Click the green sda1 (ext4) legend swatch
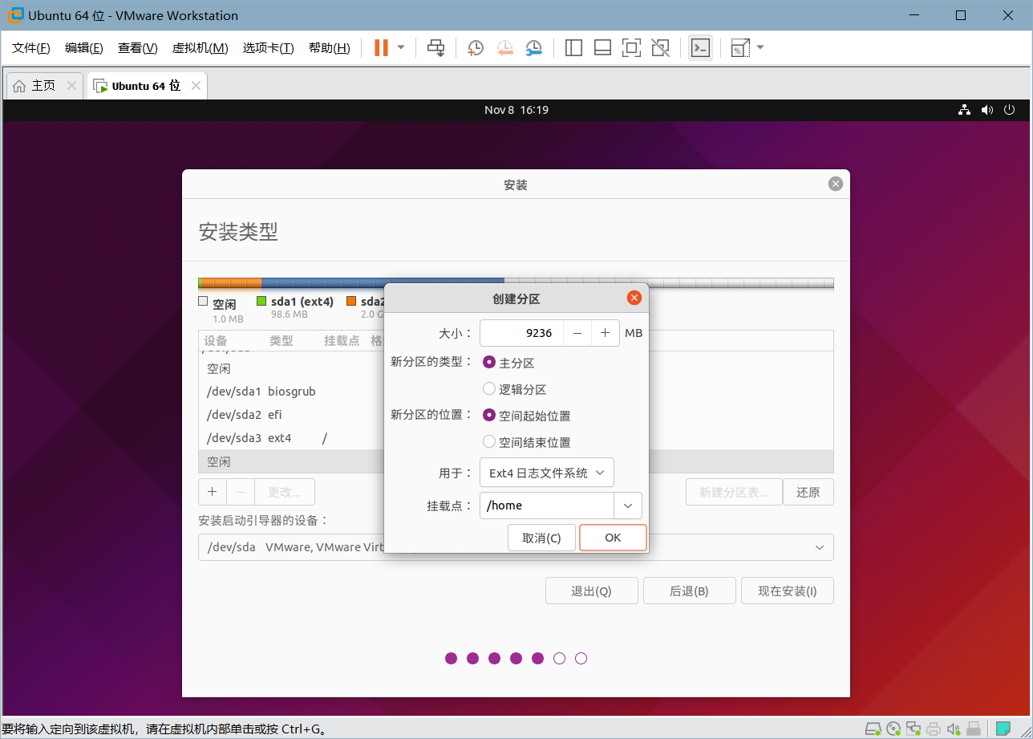Viewport: 1033px width, 739px height. point(261,302)
